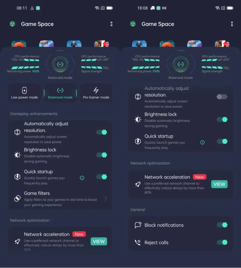Viewport: 241px width, 268px height.
Task: Open Game filters chevron arrow
Action: coord(106,199)
